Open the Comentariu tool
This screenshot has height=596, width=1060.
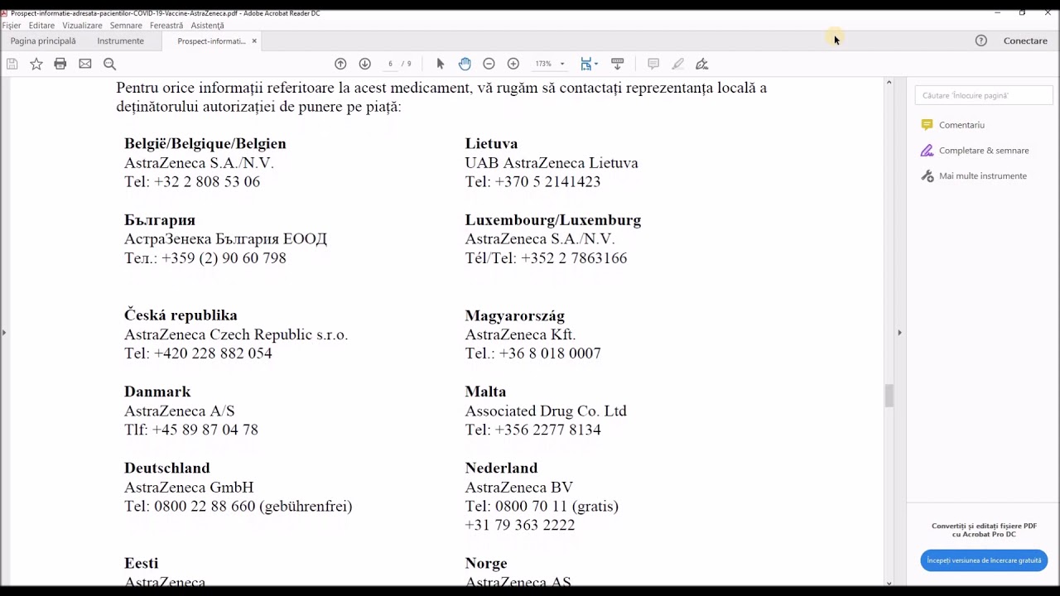point(961,125)
